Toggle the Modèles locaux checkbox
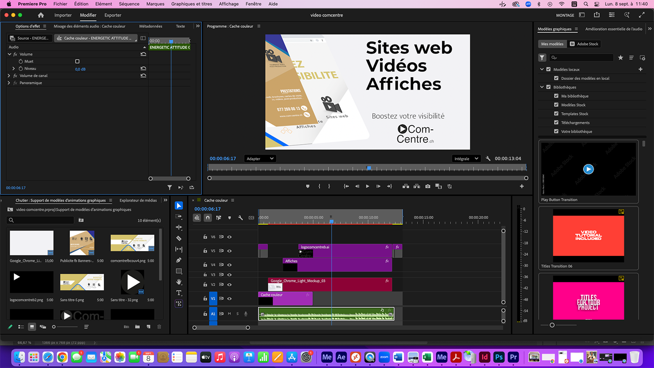 (x=549, y=69)
